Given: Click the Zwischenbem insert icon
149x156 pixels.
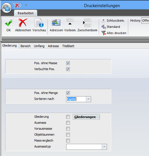Looking at the screenshot, I should point(87,23).
